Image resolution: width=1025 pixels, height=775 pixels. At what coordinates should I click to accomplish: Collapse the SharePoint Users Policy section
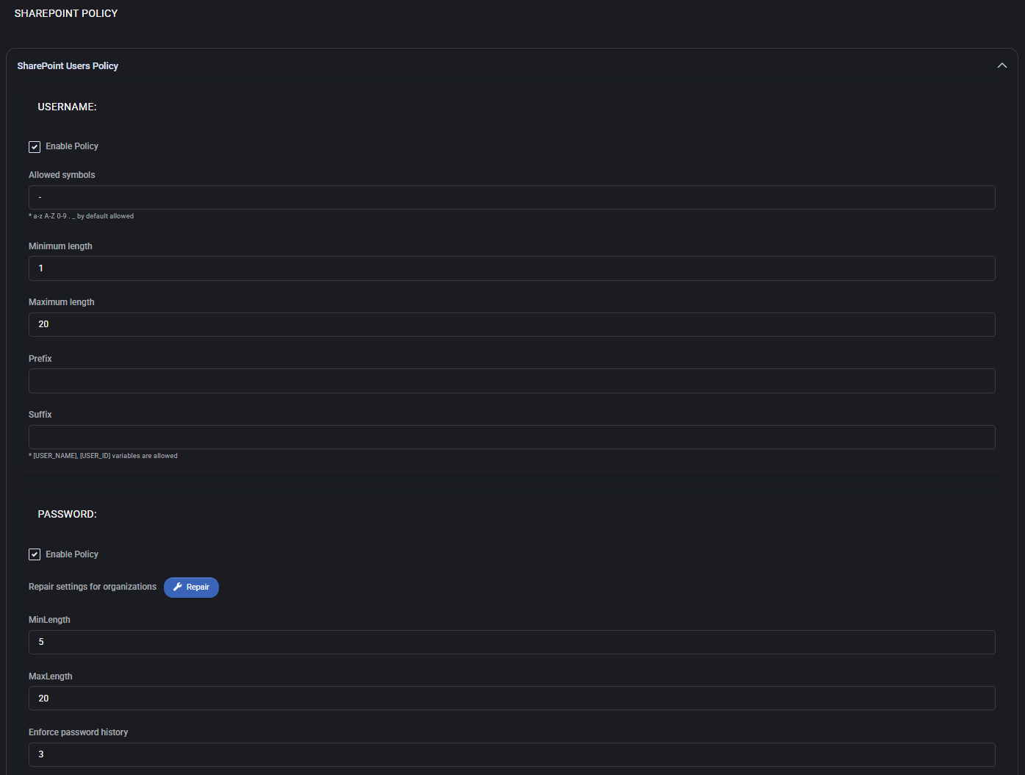tap(1001, 65)
